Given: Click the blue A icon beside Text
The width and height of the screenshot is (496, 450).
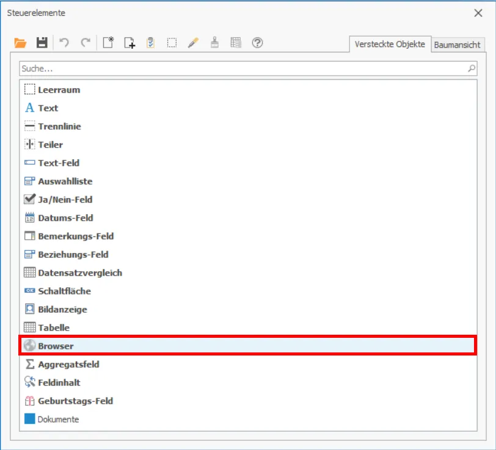Looking at the screenshot, I should (x=29, y=108).
